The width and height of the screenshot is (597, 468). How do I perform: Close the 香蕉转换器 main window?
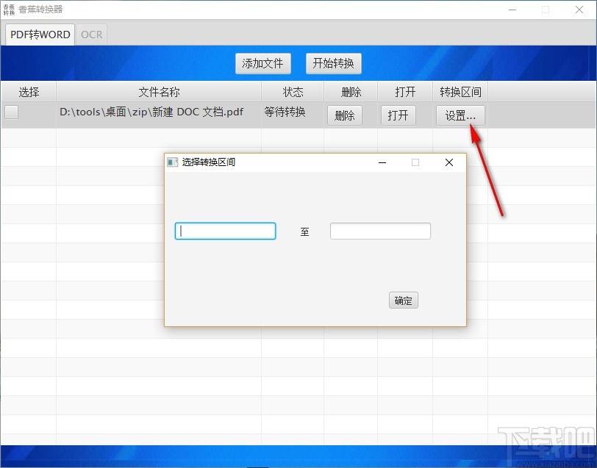(x=579, y=10)
